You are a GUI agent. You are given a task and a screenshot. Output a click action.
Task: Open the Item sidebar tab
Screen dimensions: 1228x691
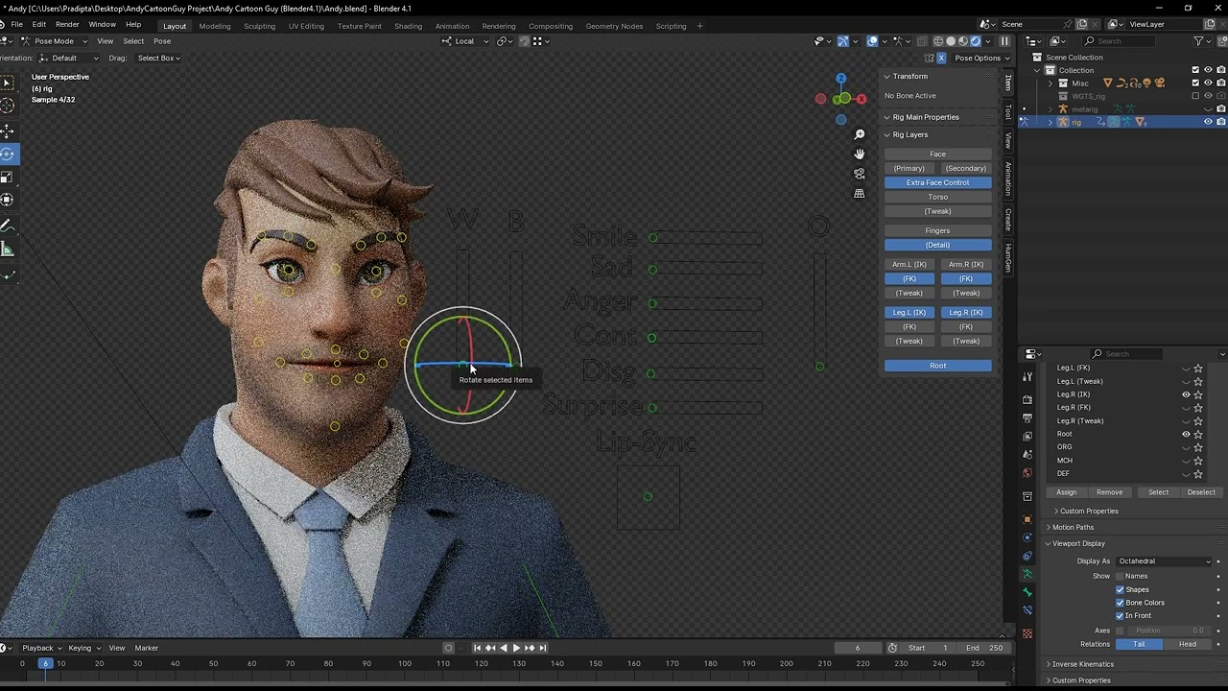coord(1008,83)
